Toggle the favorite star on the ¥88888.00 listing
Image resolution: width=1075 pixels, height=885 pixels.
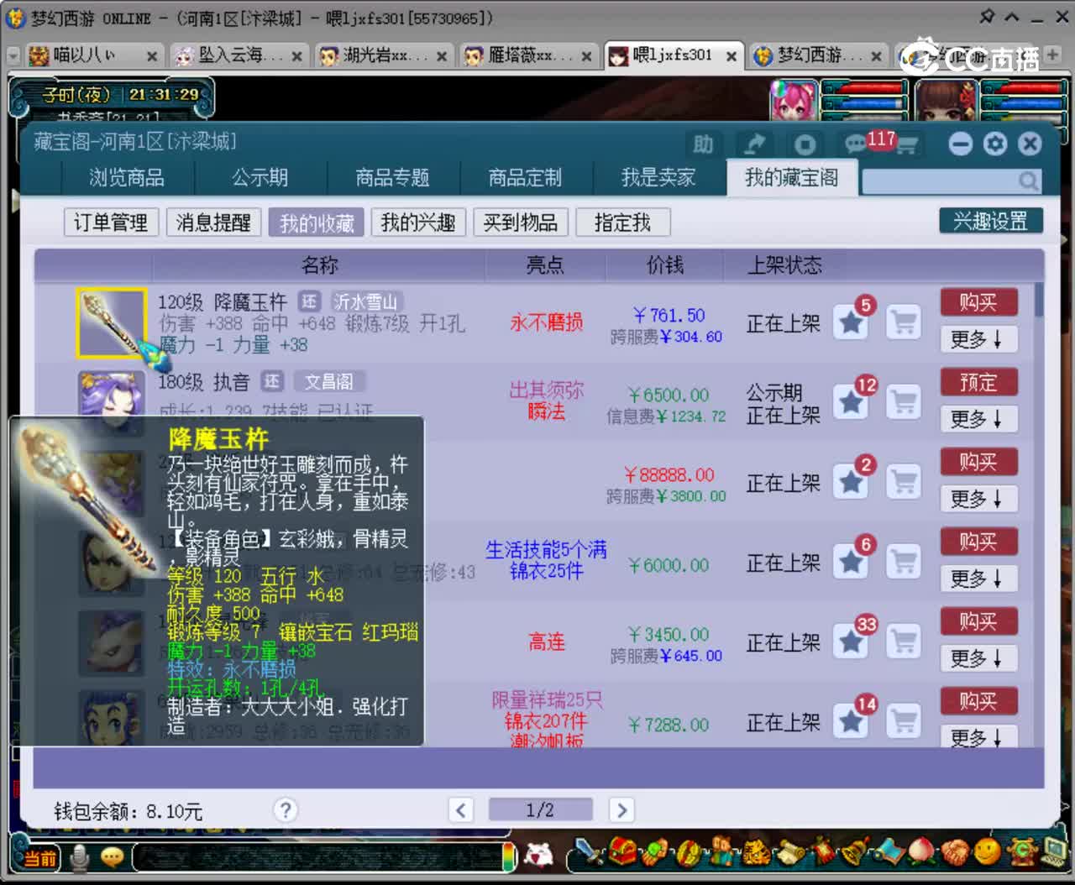(850, 482)
